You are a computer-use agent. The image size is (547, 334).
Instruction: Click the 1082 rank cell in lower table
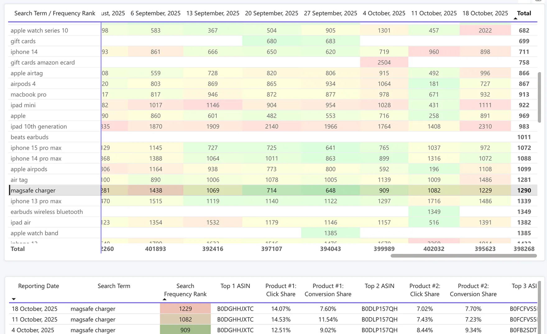[x=185, y=319]
